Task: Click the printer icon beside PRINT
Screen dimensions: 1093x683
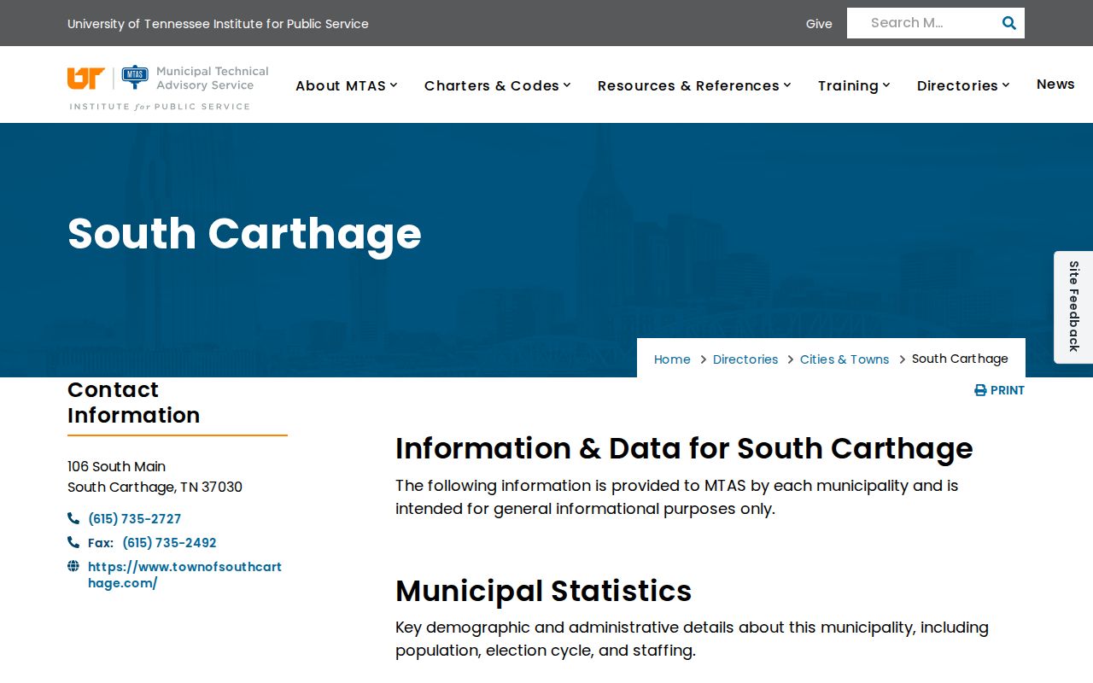Action: tap(980, 390)
